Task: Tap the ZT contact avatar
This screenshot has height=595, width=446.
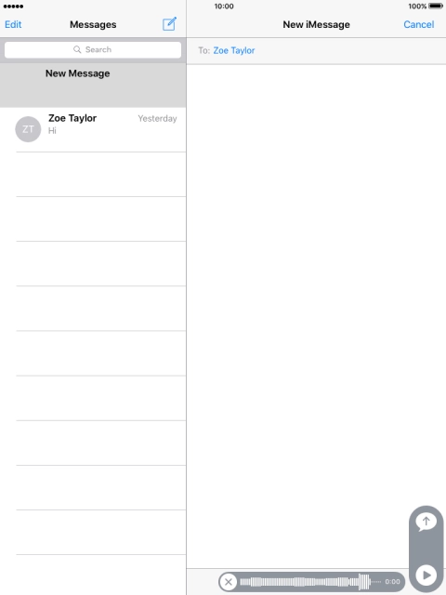Action: coord(28,129)
